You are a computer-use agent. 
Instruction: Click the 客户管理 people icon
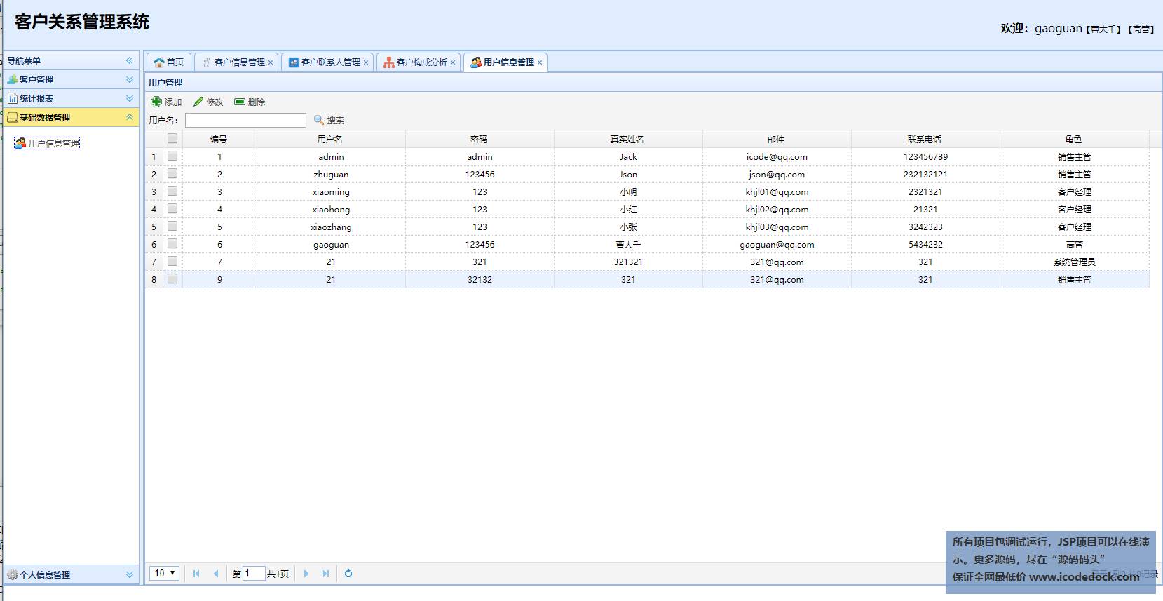13,79
